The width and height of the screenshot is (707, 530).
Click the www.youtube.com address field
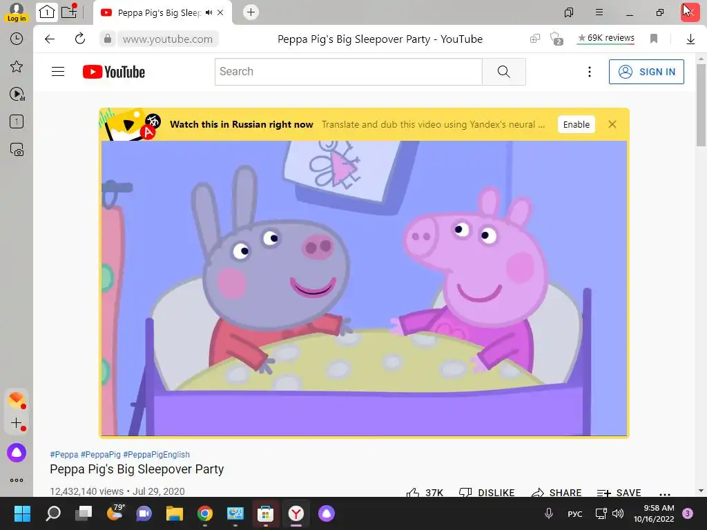[x=168, y=39]
